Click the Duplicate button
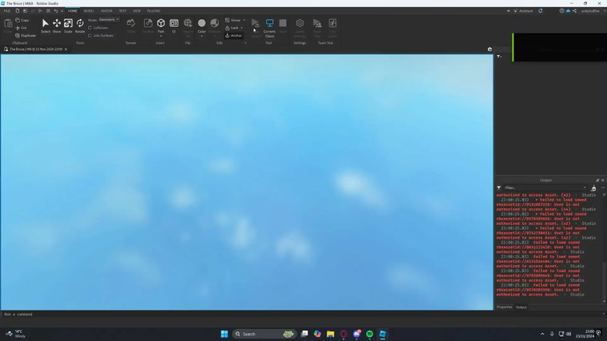Screen dimensions: 607x341 coord(25,36)
